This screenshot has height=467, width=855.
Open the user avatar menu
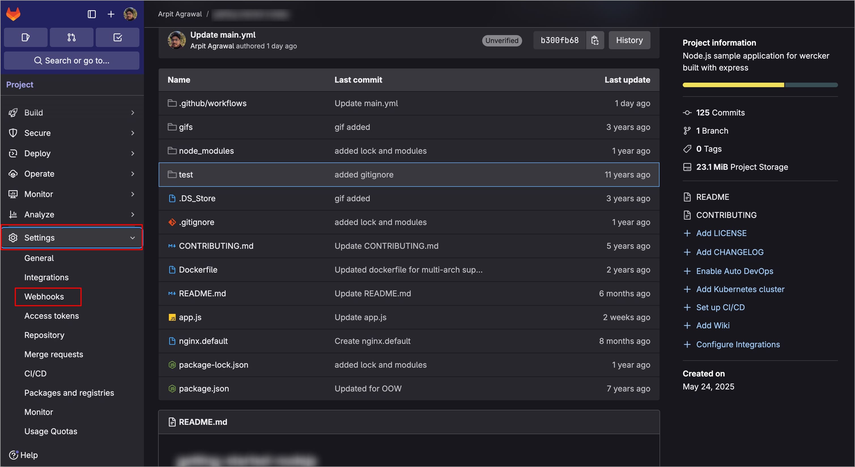tap(130, 14)
